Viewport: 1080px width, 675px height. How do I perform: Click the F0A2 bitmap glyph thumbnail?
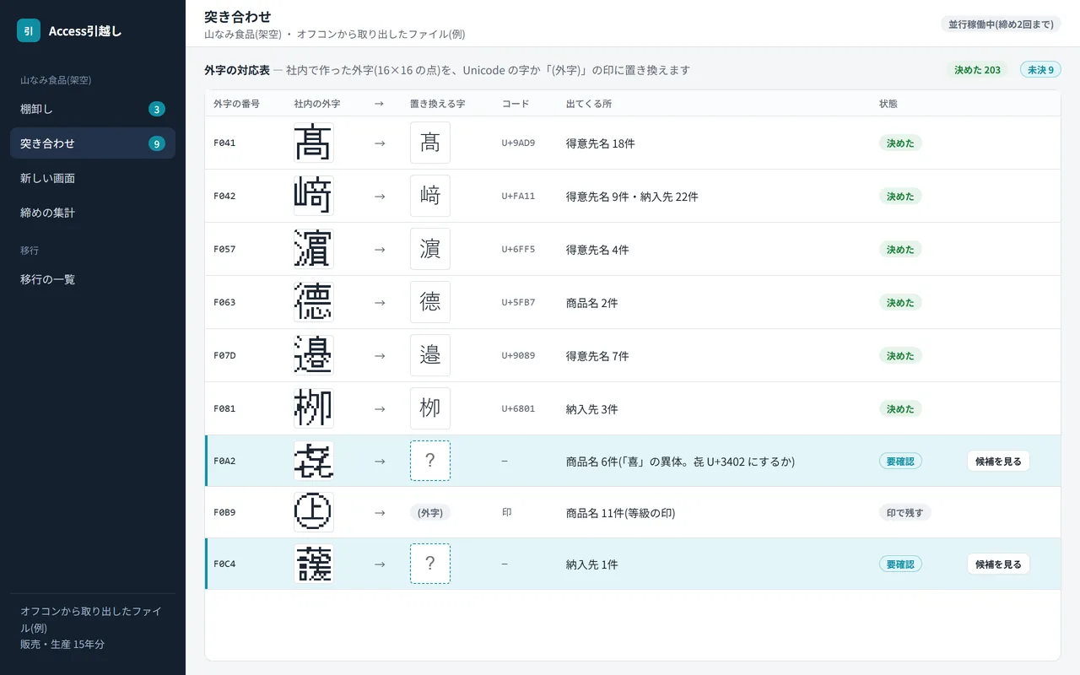(x=314, y=461)
